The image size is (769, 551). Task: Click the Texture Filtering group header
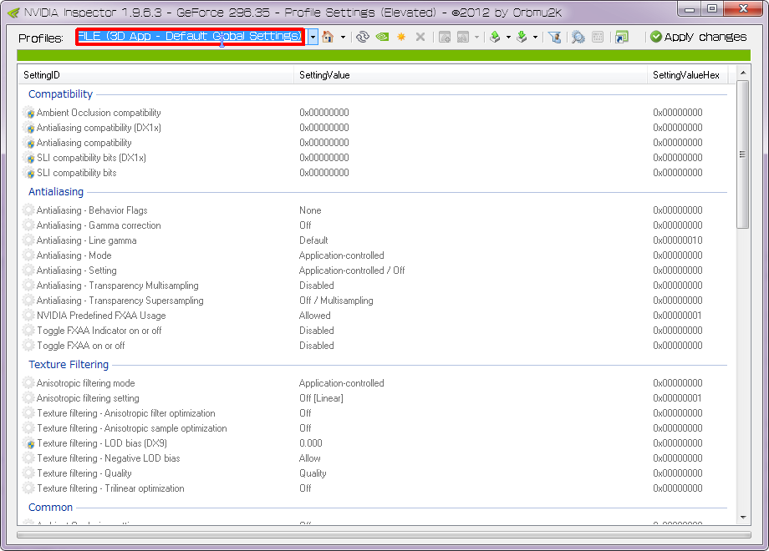pos(69,364)
